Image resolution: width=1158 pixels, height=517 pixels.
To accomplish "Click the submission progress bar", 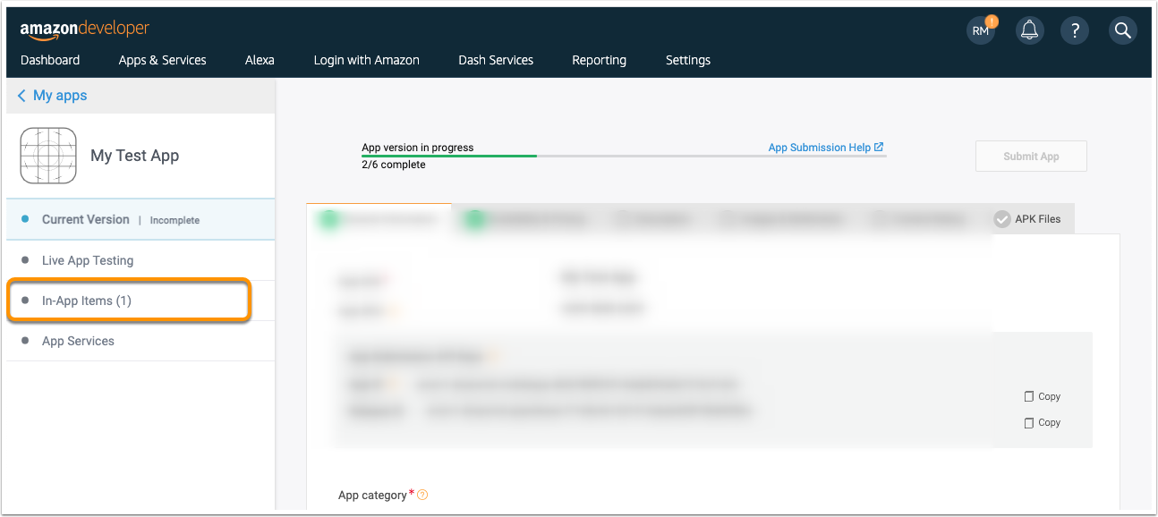I will coord(624,156).
